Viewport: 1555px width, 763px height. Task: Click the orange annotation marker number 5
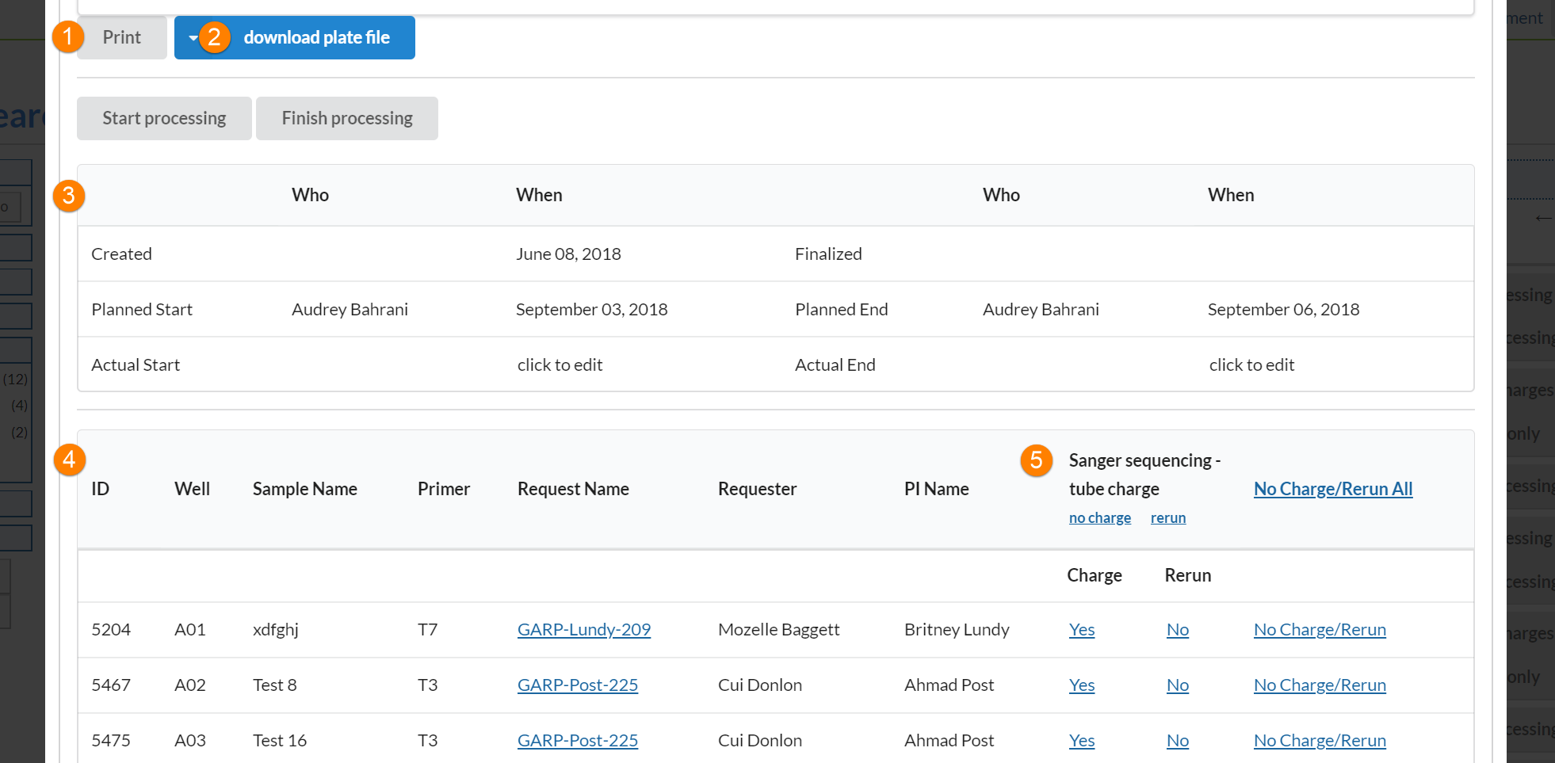pyautogui.click(x=1036, y=460)
